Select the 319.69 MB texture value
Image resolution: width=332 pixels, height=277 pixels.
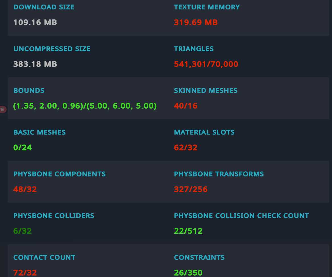[196, 23]
